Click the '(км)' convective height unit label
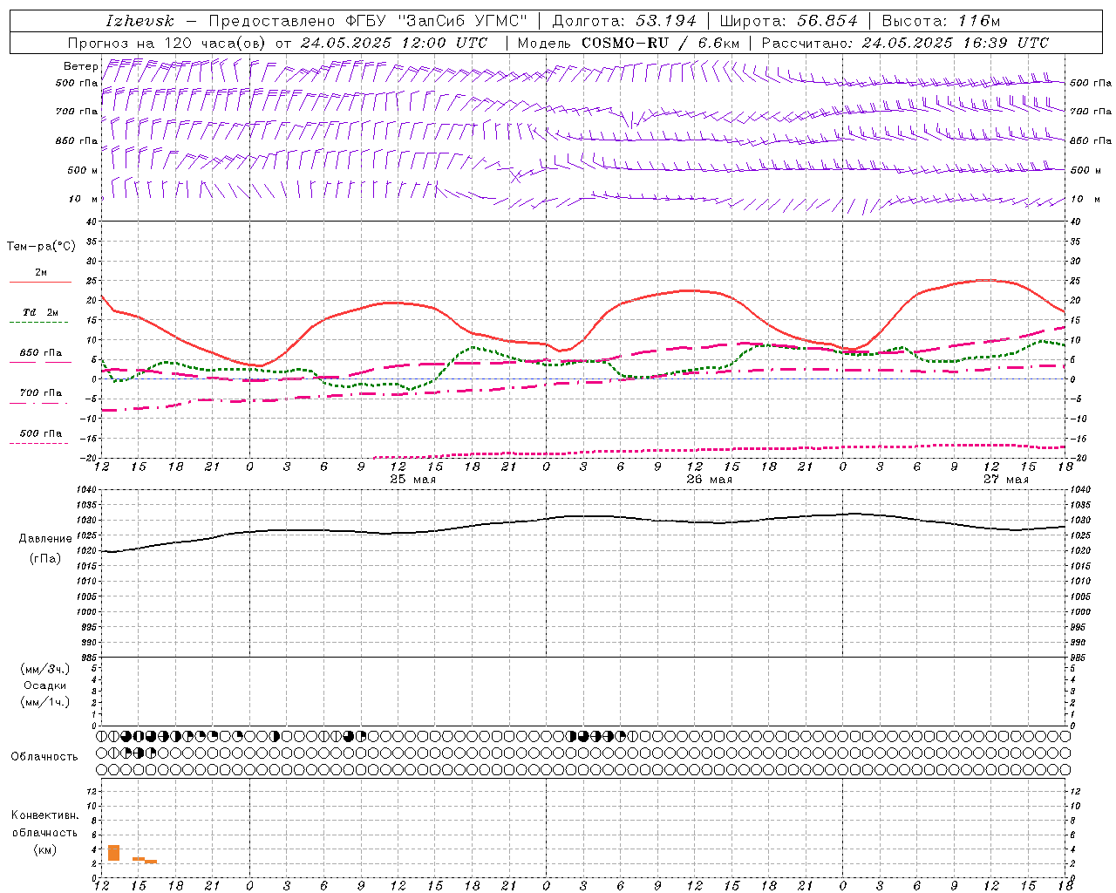The image size is (1116, 893). (x=45, y=849)
